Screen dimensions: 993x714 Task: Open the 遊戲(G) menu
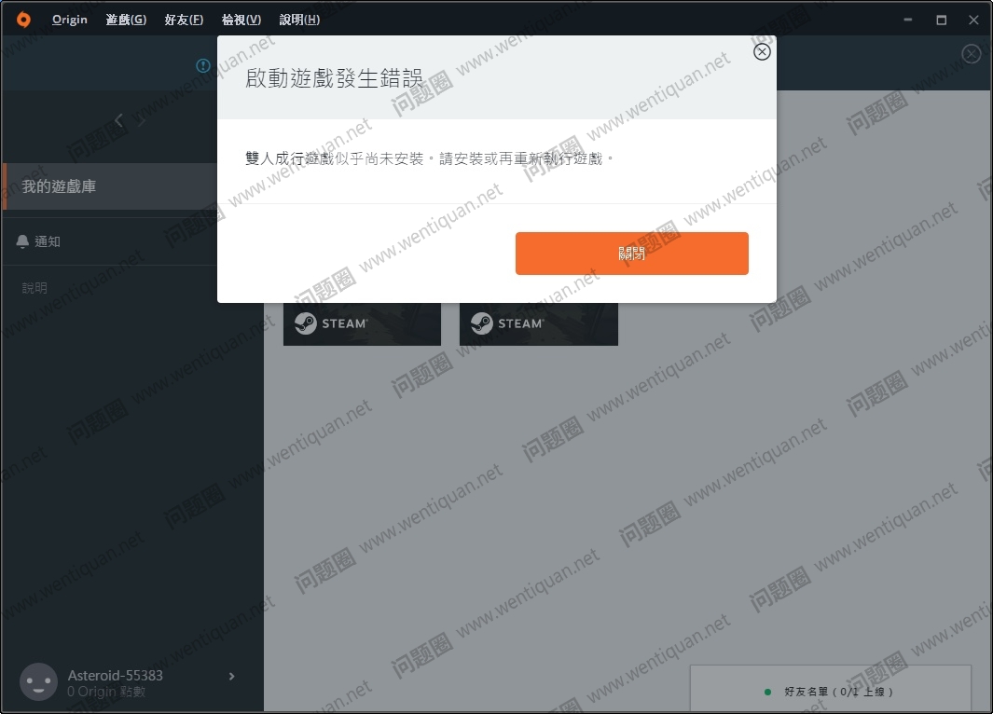pos(126,20)
